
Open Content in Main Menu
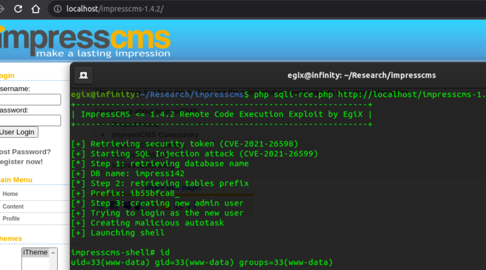(13, 206)
